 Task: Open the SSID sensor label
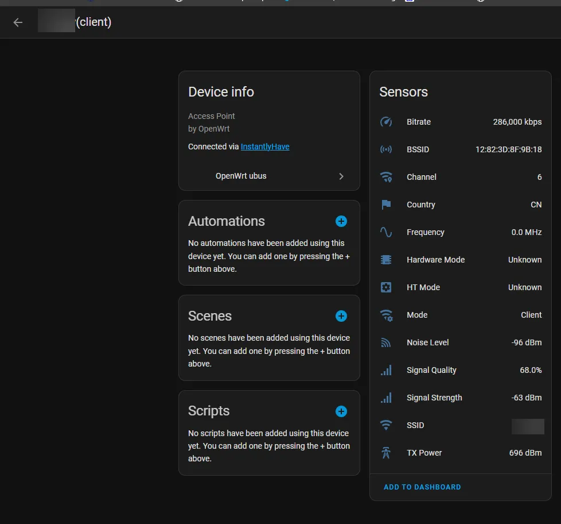click(x=415, y=425)
